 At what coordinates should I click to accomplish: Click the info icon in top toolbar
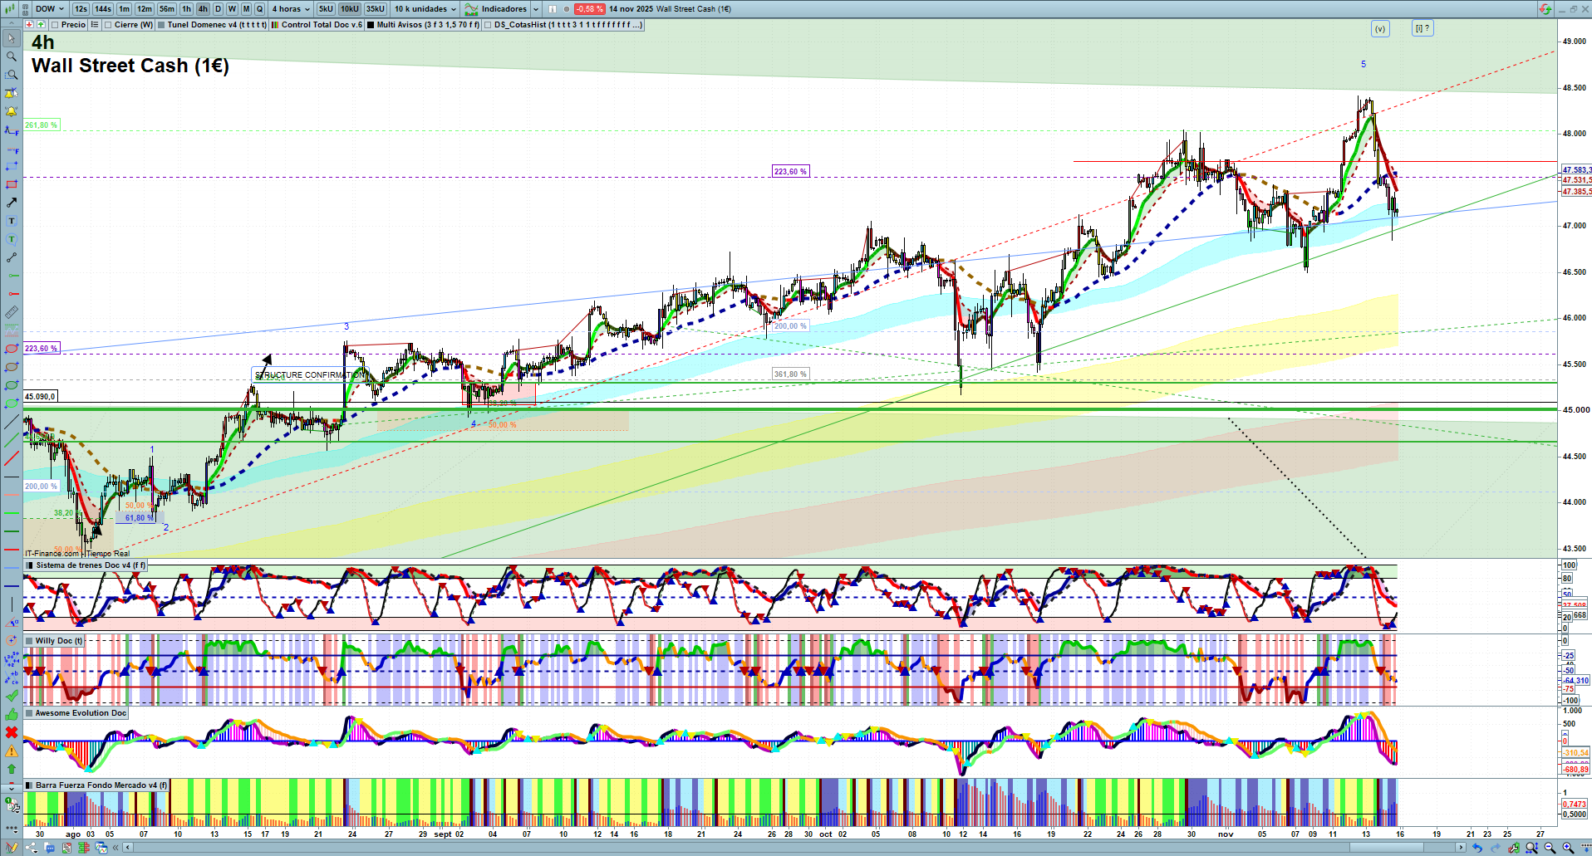tap(553, 9)
